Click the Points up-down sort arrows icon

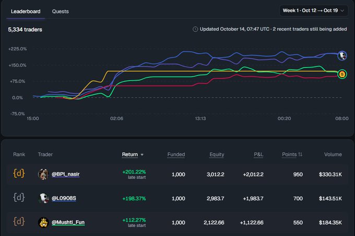tap(300, 155)
